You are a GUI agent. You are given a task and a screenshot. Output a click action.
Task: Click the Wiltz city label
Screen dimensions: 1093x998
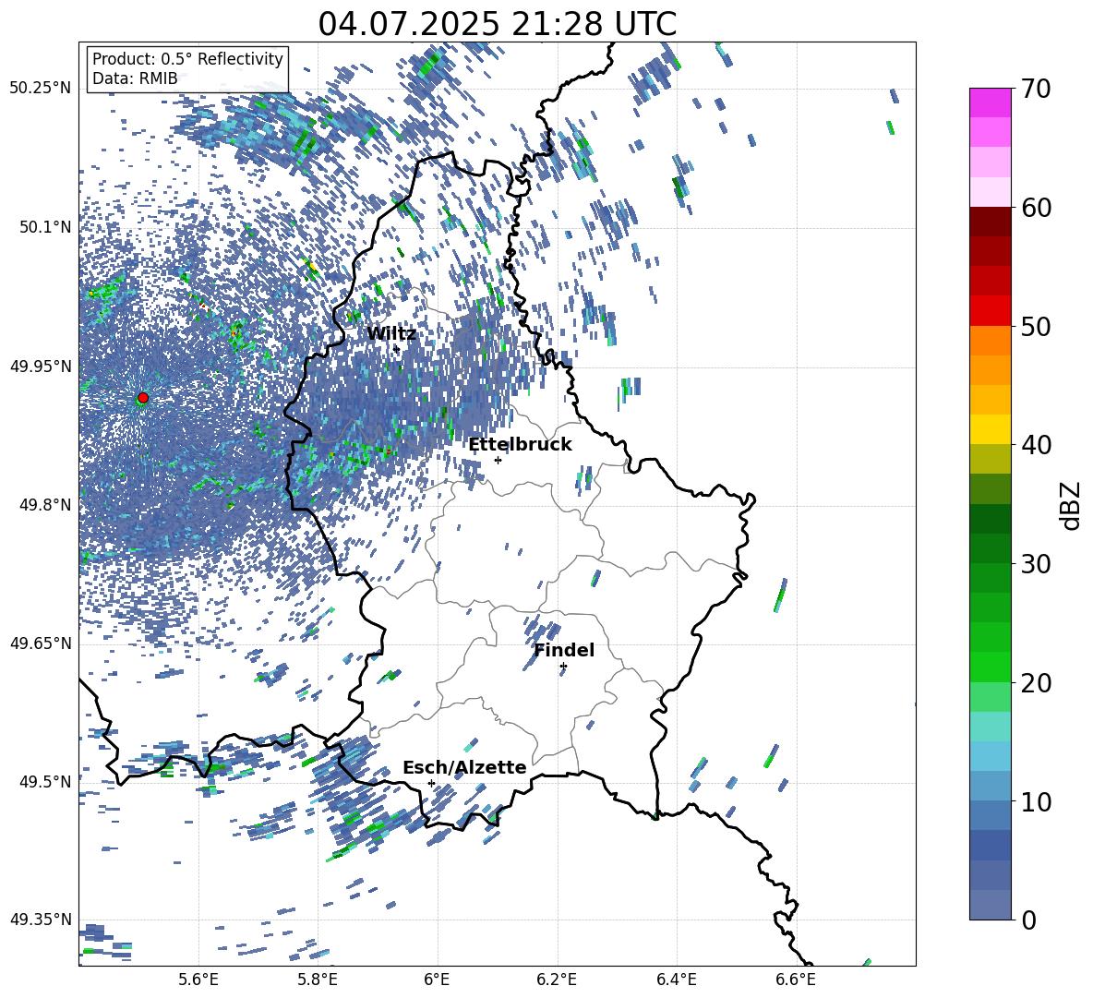[x=391, y=334]
